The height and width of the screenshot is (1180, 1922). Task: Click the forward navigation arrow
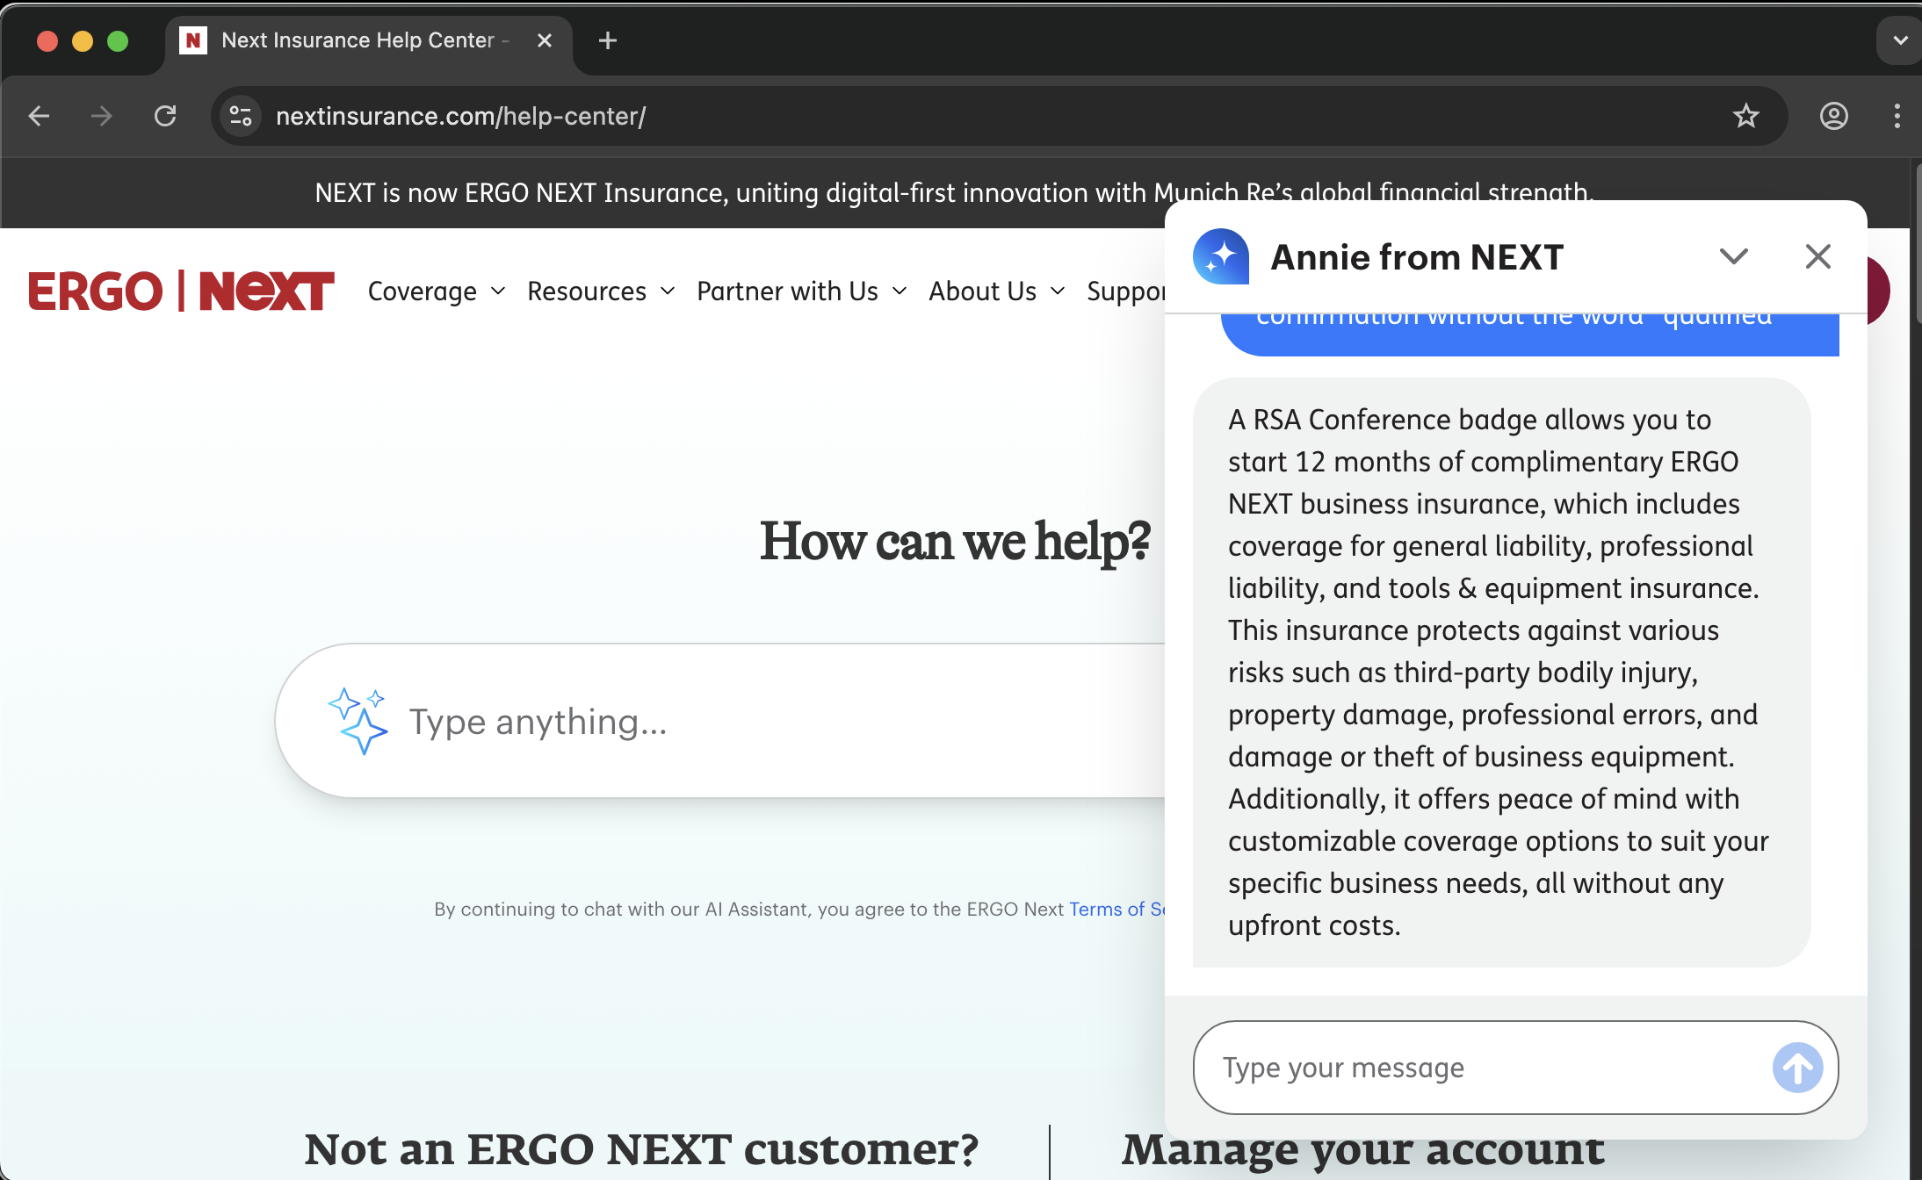click(102, 115)
